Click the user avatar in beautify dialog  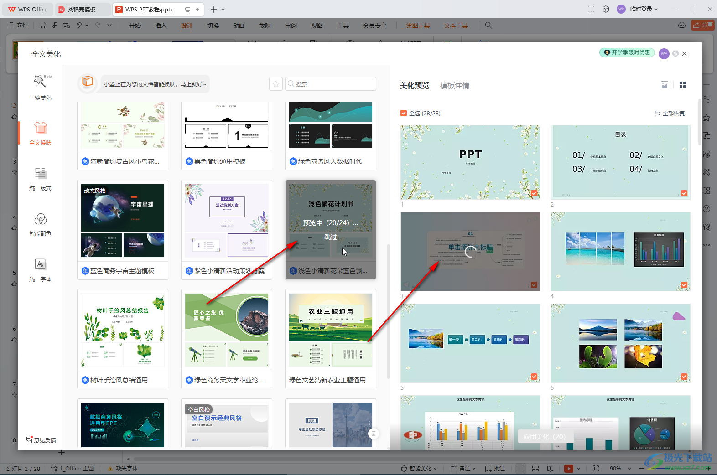pos(664,53)
